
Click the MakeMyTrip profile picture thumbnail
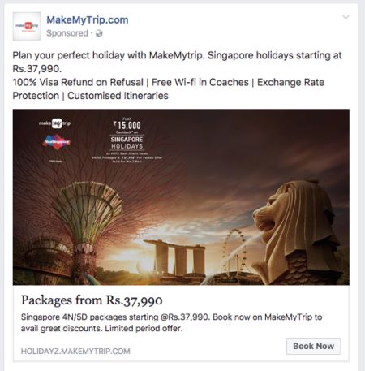(x=27, y=26)
